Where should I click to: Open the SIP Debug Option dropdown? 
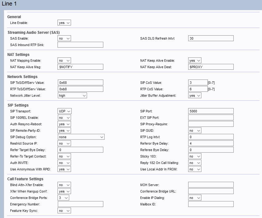81,137
